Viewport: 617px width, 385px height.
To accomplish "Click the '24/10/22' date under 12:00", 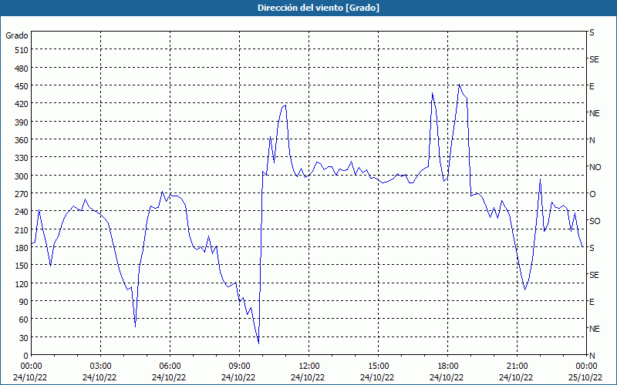I will 308,377.
